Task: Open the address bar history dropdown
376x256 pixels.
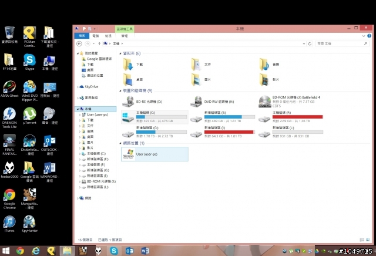Action: [304, 43]
